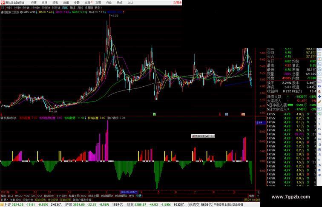This screenshot has height=207, width=322.
Task: Open the 互动问答 tab
Action: (65, 200)
